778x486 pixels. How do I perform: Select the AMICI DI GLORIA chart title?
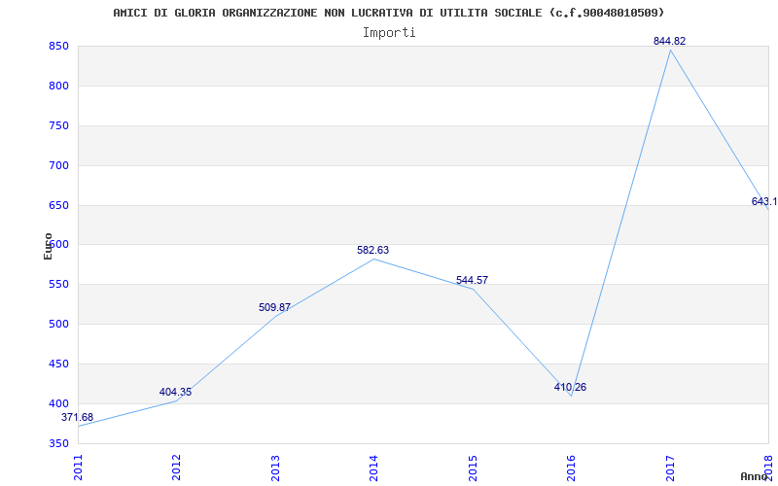(x=388, y=13)
